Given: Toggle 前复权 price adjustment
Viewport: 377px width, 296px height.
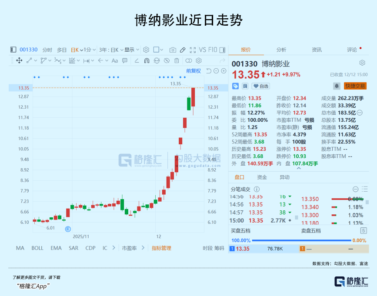Looking at the screenshot, I should 194,71.
